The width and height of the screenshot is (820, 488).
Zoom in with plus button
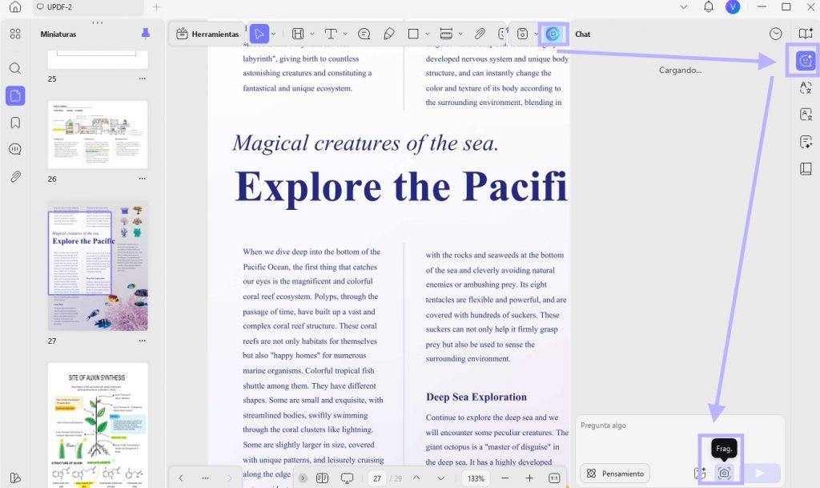tap(529, 478)
